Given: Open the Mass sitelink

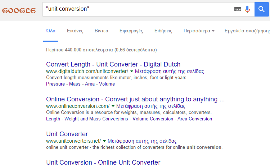Looking at the screenshot, I should point(75,84).
